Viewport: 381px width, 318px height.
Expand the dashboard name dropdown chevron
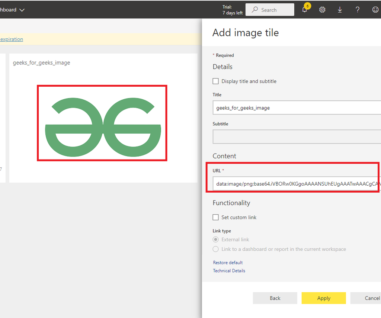pos(22,10)
